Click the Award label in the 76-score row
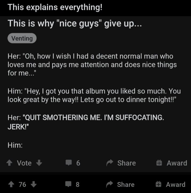This screenshot has width=191, height=193. tap(176, 184)
